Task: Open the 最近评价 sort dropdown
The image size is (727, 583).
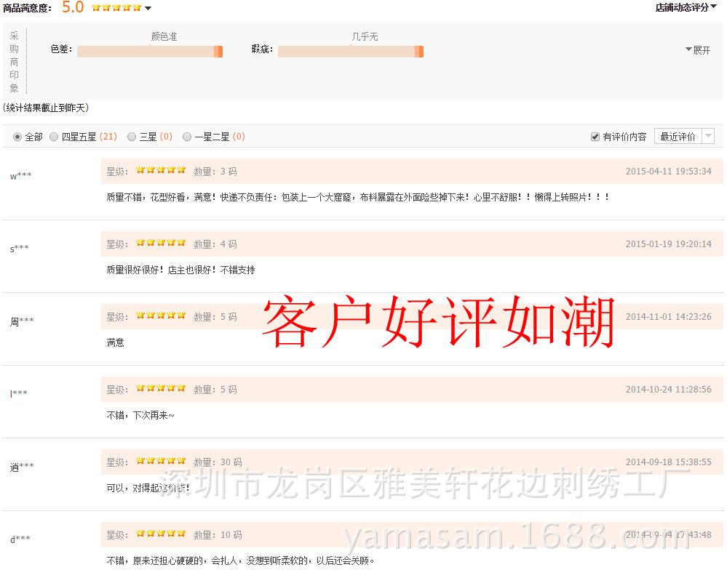Action: click(684, 137)
